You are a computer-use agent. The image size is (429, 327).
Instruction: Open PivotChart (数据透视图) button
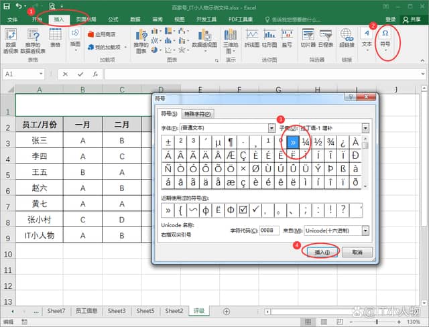[204, 40]
